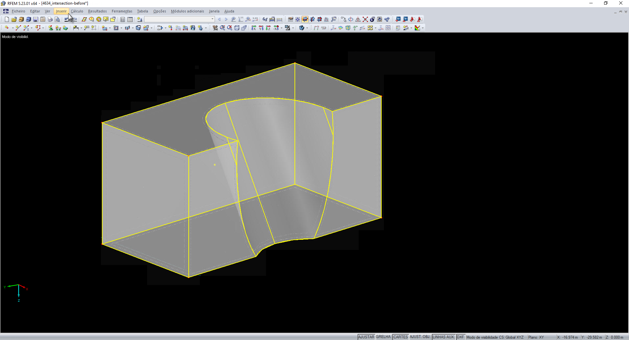Image resolution: width=629 pixels, height=340 pixels.
Task: Click the coordinate axis triad in viewport
Action: point(16,293)
